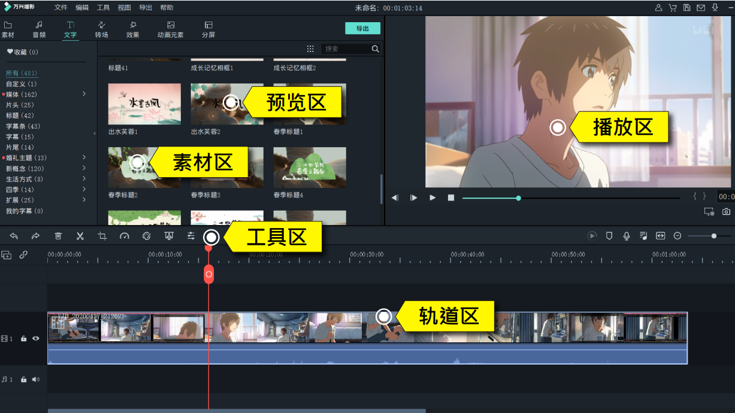Toggle lock on audio track 1
Screen dimensions: 735x413
pyautogui.click(x=23, y=379)
